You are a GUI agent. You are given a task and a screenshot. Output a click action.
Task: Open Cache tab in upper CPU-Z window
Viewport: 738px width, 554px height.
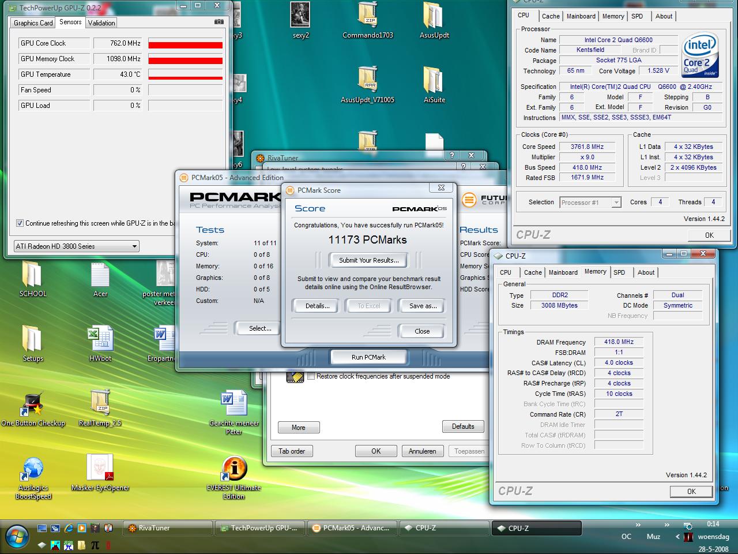point(551,16)
